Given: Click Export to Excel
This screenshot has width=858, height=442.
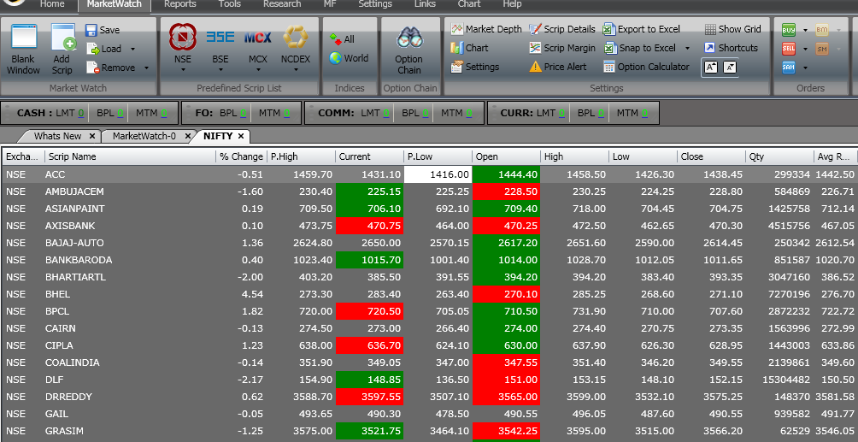Looking at the screenshot, I should (642, 30).
